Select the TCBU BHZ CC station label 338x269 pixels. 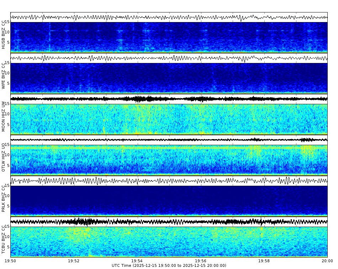click(4, 238)
